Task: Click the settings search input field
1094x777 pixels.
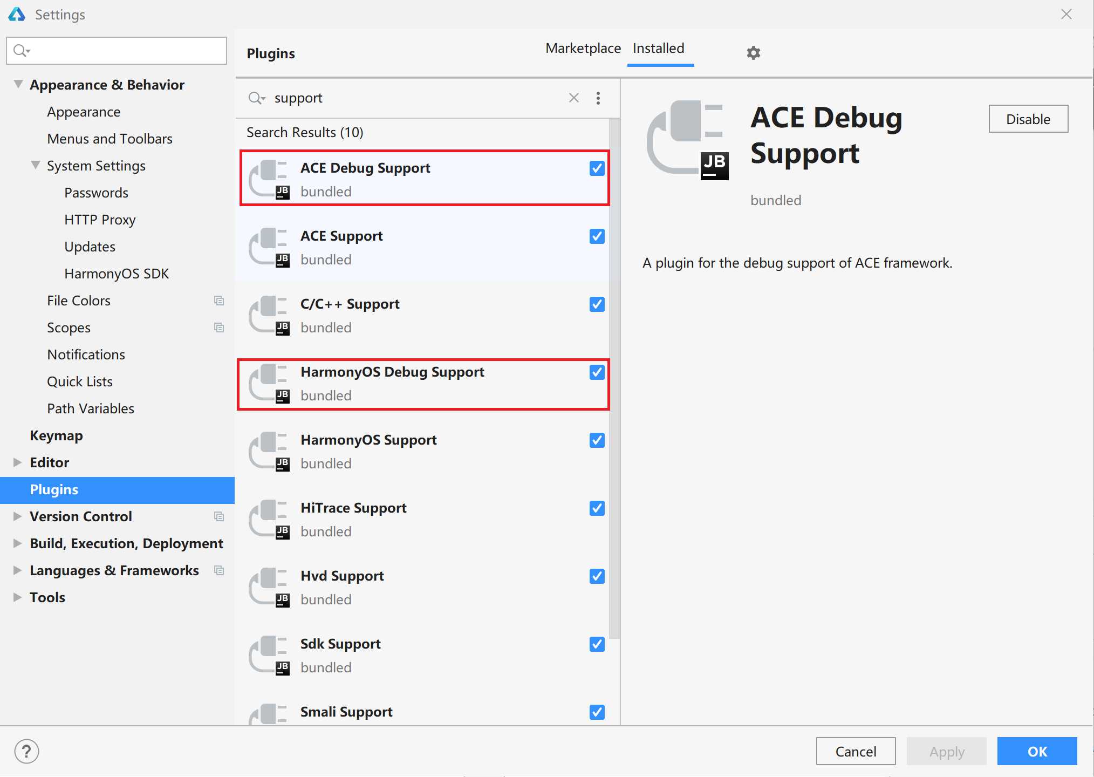Action: click(x=124, y=51)
